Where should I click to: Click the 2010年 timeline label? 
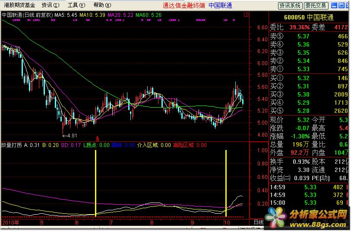click(11, 222)
